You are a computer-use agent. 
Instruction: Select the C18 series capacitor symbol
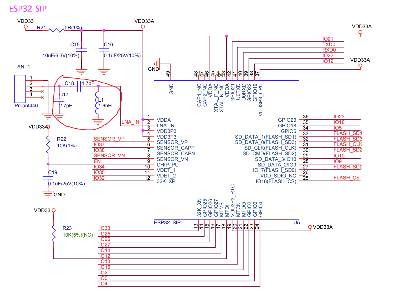[79, 86]
